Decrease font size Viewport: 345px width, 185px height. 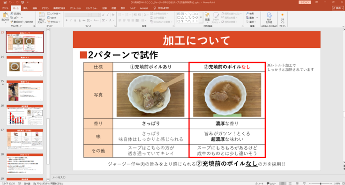click(x=108, y=15)
